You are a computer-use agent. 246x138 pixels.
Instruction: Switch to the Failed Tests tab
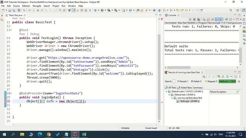[x=184, y=88]
